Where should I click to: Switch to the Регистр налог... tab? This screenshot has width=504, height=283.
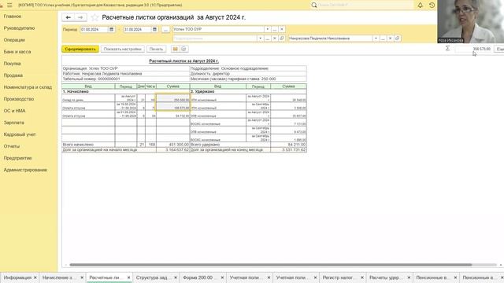click(338, 277)
